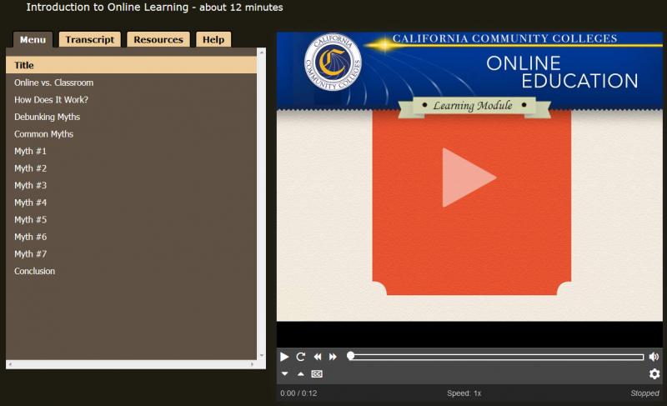Viewport: 667px width, 406px height.
Task: Click the down triangle below play button
Action: click(284, 373)
